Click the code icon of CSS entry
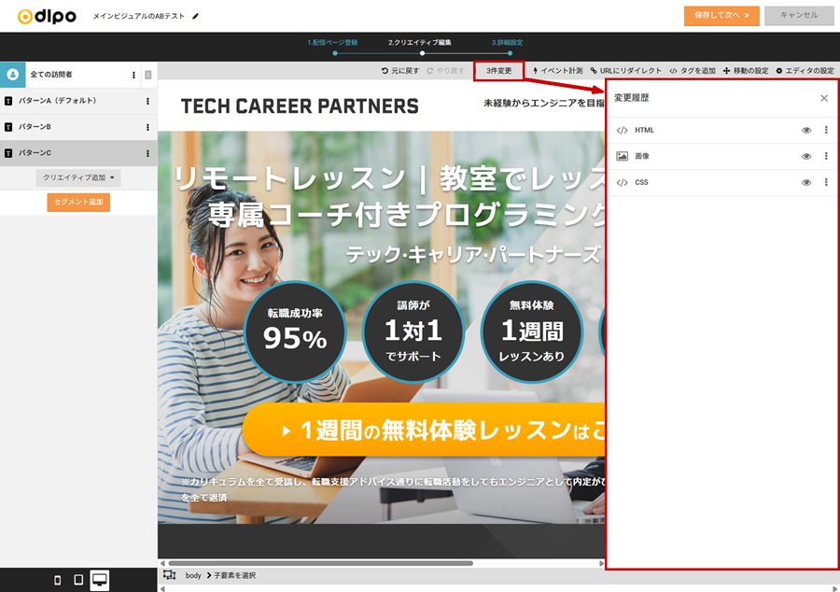 coord(622,183)
